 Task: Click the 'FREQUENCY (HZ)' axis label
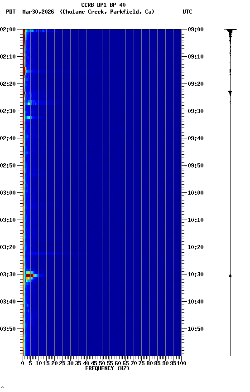(x=107, y=368)
